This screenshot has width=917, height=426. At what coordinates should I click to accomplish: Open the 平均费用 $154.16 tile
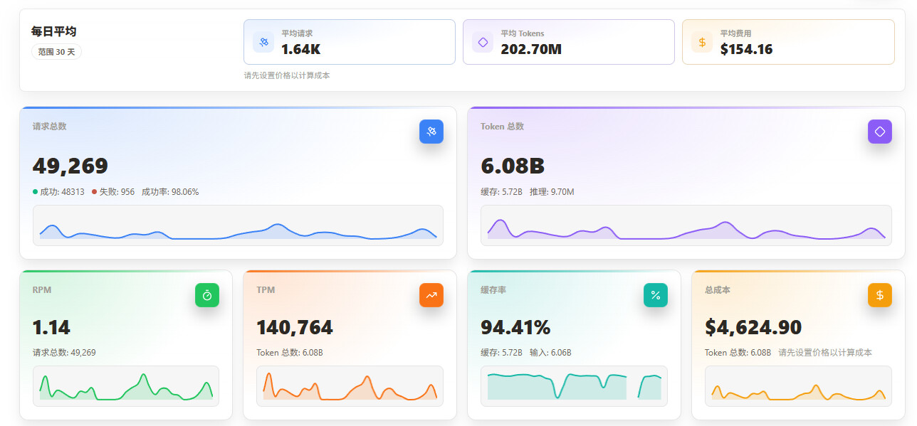pos(788,42)
